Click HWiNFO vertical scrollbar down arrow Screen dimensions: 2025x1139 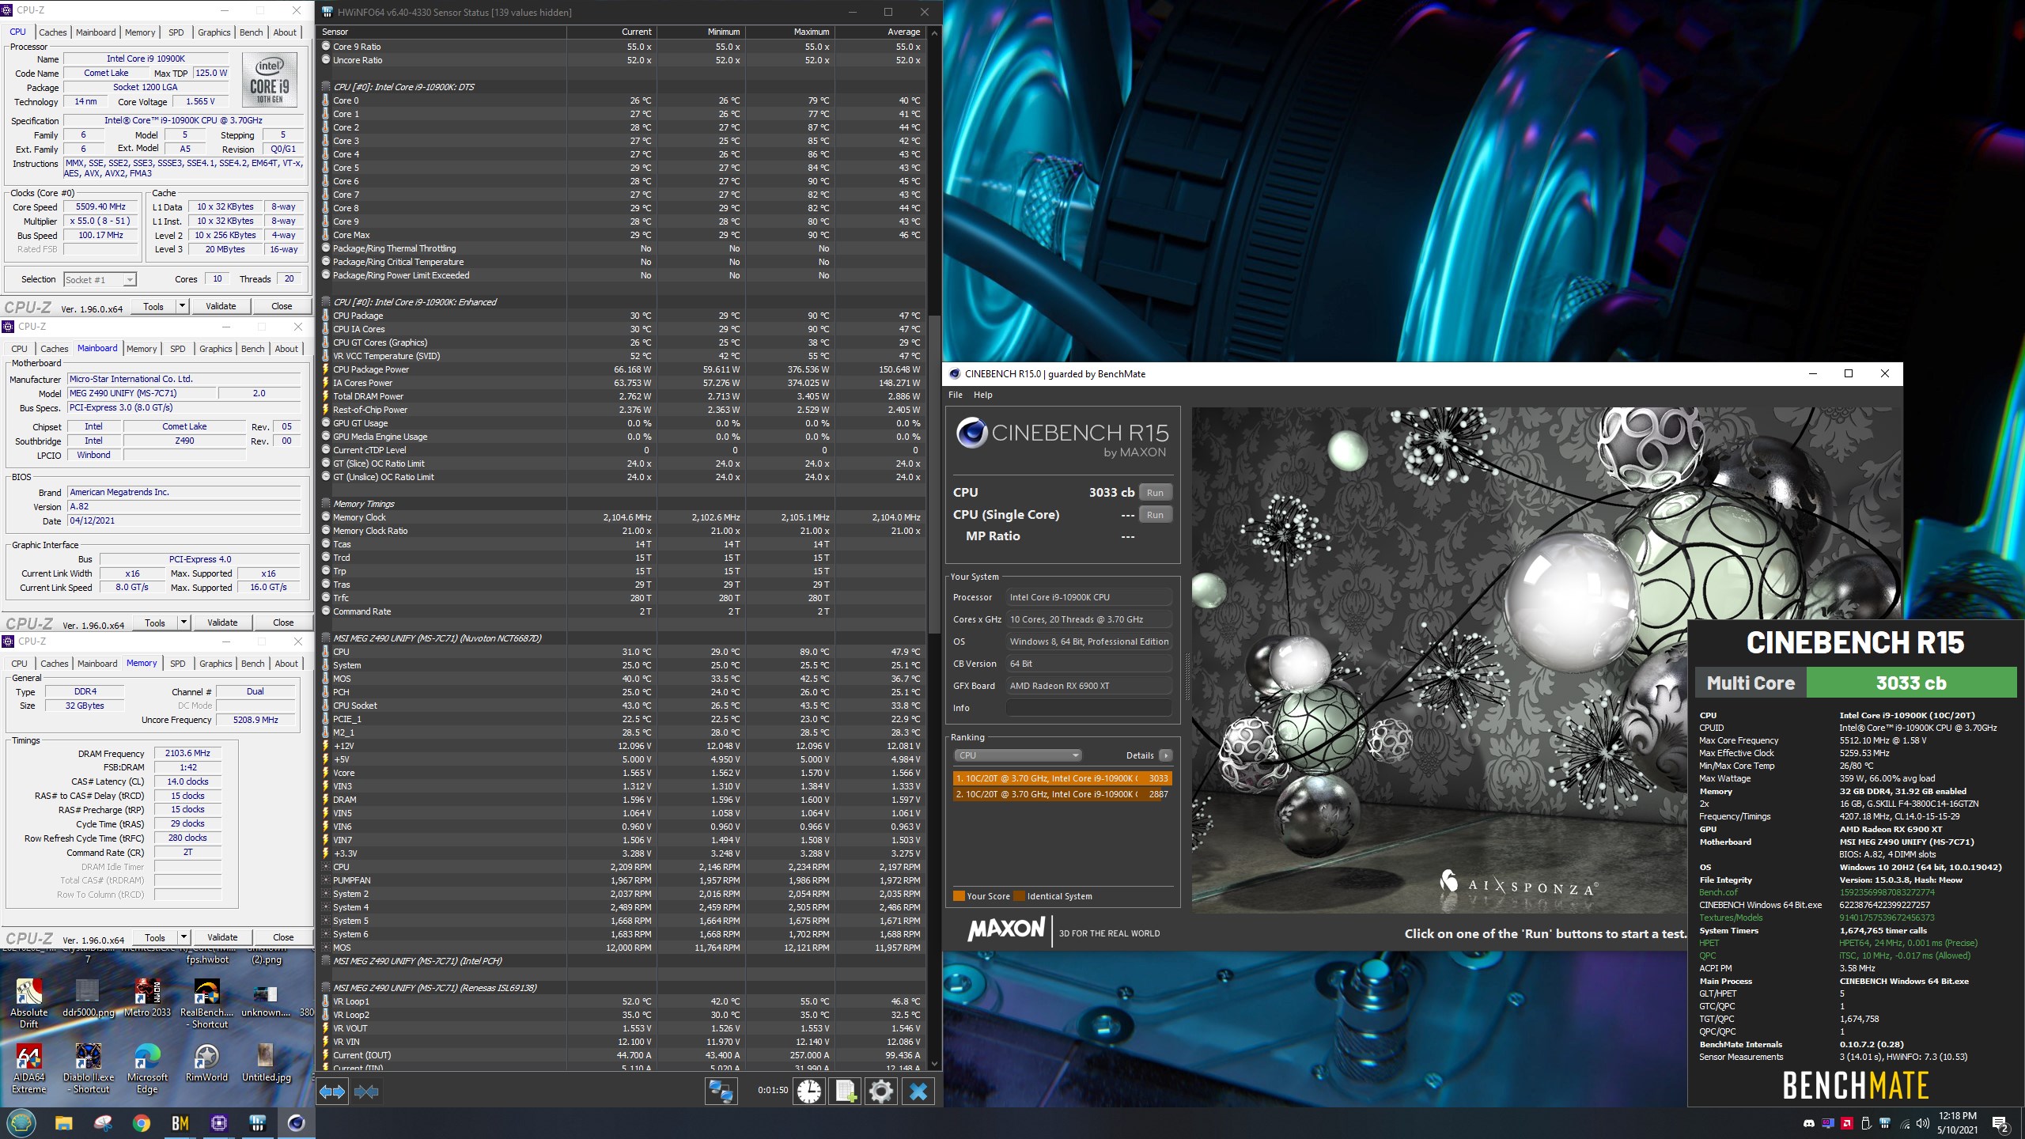(934, 1064)
